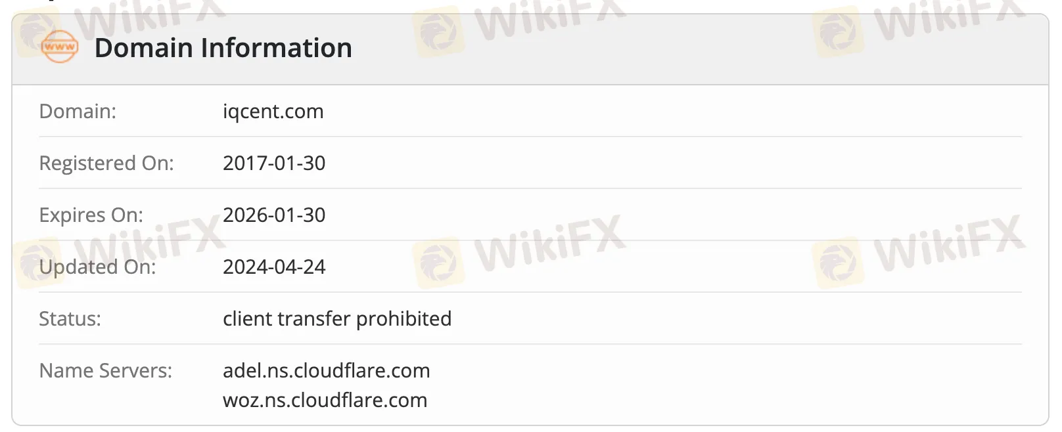1062x432 pixels.
Task: Click the Expires On: label
Action: coord(91,215)
